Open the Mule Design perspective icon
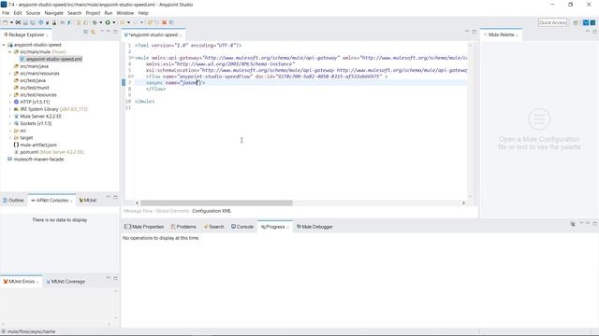Screen dimensions: 599x336 [x=586, y=22]
